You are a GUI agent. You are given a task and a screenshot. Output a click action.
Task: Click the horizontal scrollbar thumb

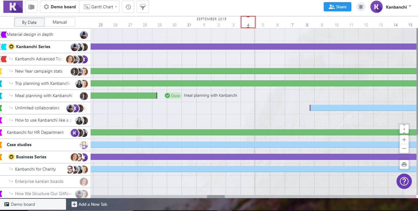click(x=216, y=197)
